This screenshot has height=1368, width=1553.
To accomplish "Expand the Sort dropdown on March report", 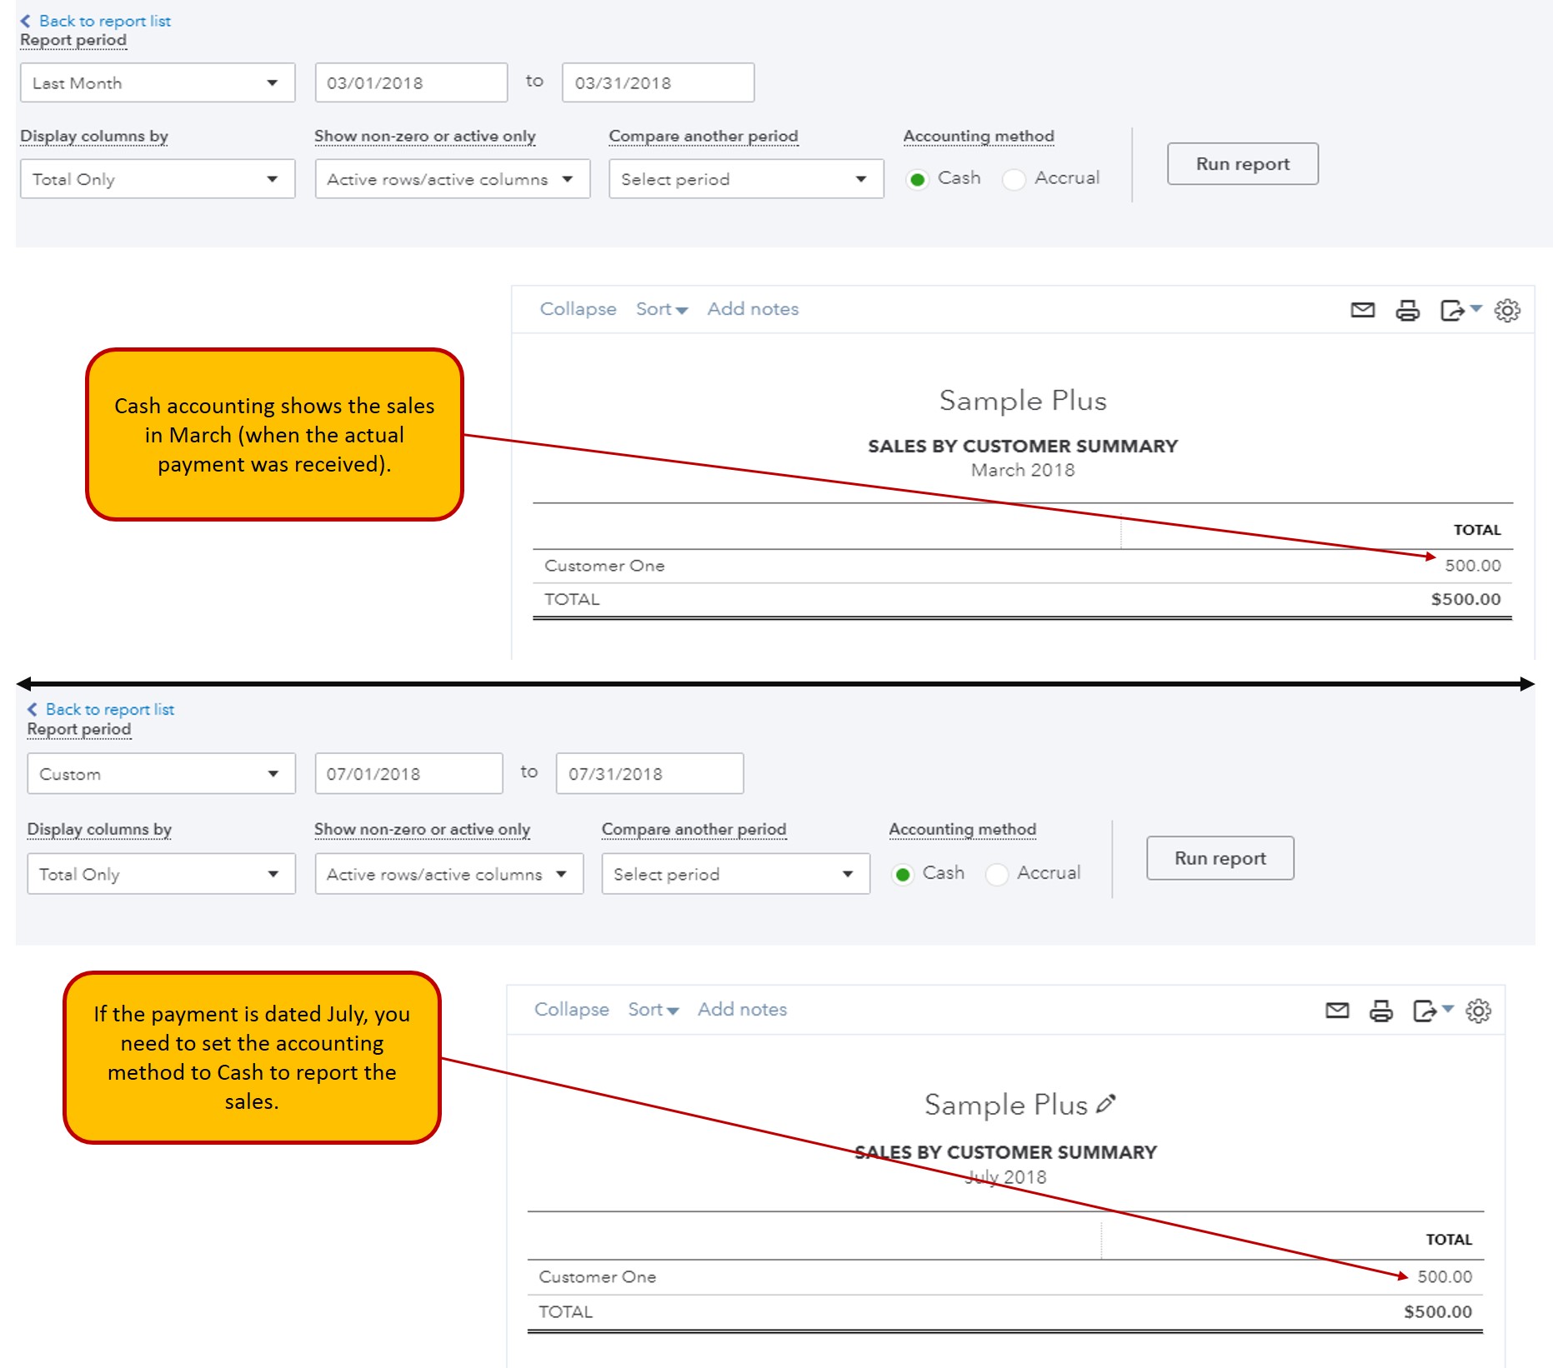I will tap(661, 308).
